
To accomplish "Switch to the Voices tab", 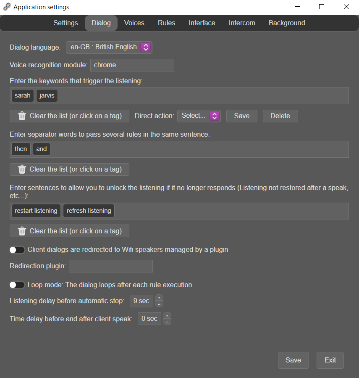I will (x=134, y=23).
